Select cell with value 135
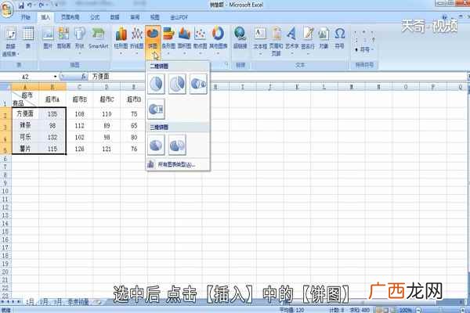Screen dimensions: 470x313 52,113
